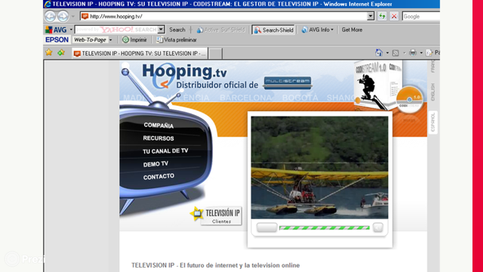Open DEMO TV menu item
This screenshot has width=483, height=272.
coord(155,164)
